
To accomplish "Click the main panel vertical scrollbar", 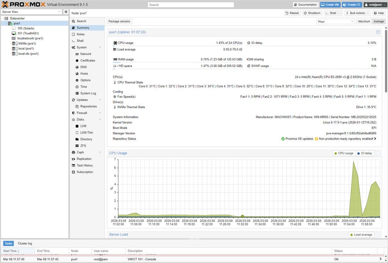I will 386,61.
